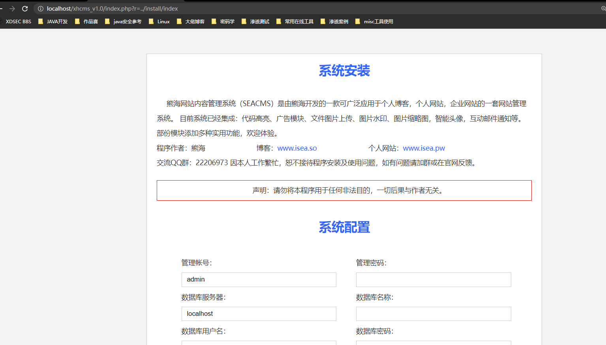Click the 系统配置 heading
The image size is (606, 345).
(344, 228)
